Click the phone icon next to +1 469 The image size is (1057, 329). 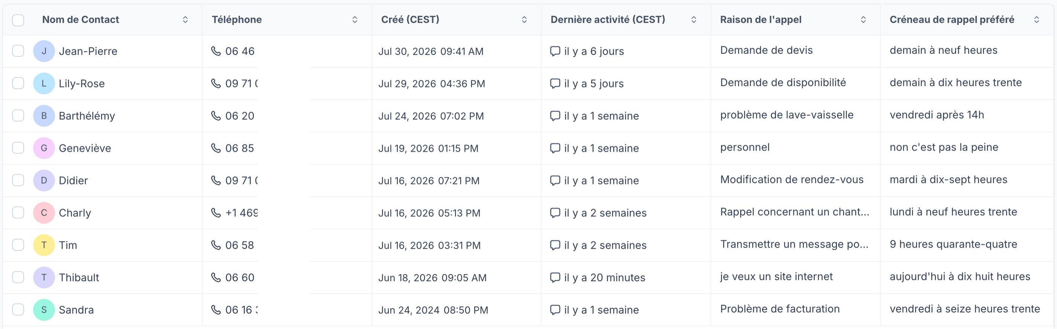point(216,213)
